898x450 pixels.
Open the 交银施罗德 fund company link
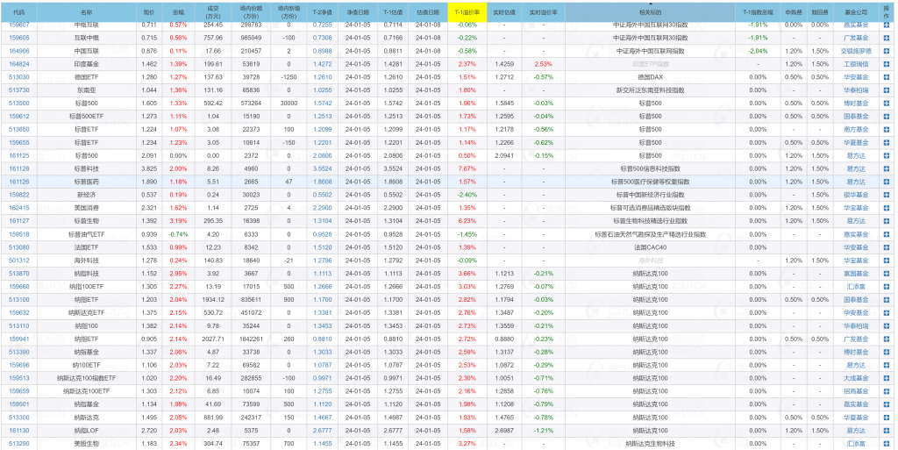[x=855, y=51]
